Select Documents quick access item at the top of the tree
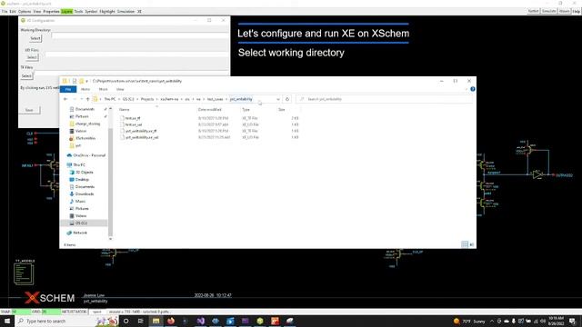 pos(85,109)
